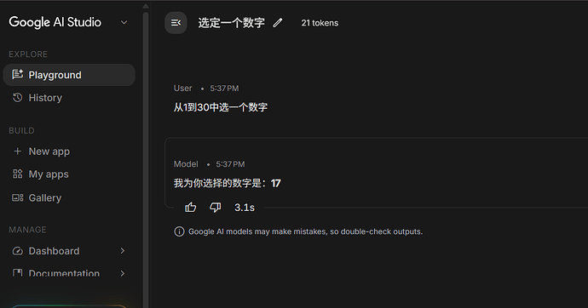
Task: Open the Google AI Studio dropdown chevron
Action: coord(124,22)
